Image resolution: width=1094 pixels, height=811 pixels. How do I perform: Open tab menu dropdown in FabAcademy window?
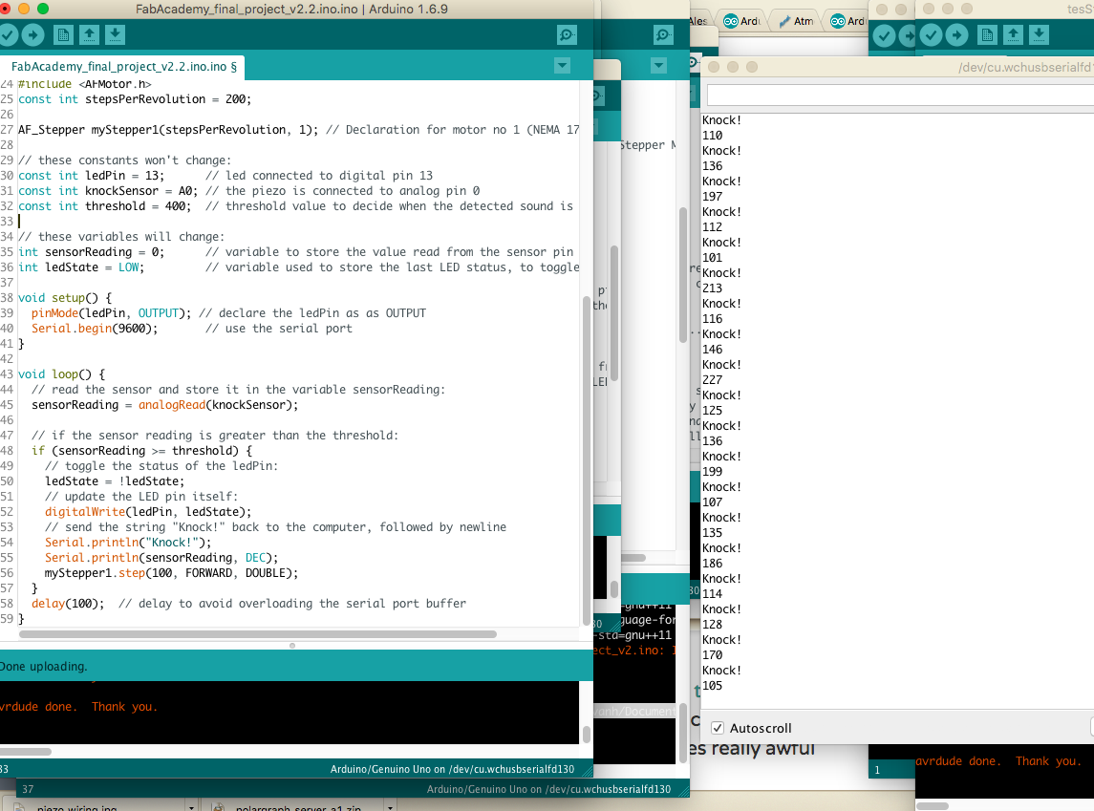563,66
